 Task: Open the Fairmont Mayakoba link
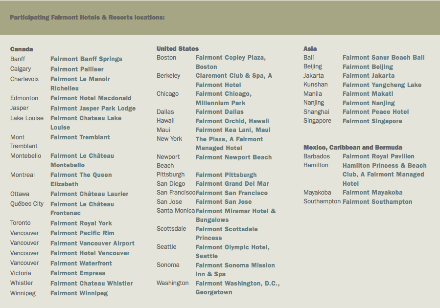(372, 193)
